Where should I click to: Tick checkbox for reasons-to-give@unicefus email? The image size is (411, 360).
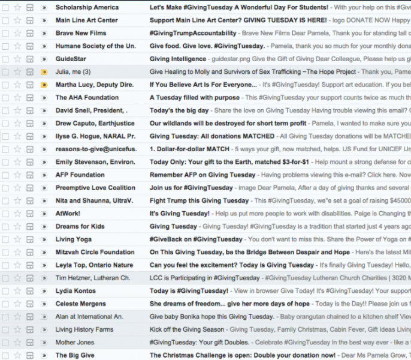5,149
